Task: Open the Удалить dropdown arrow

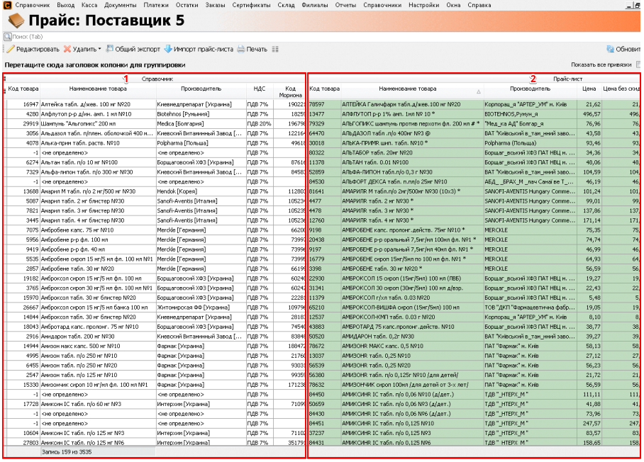Action: tap(99, 50)
